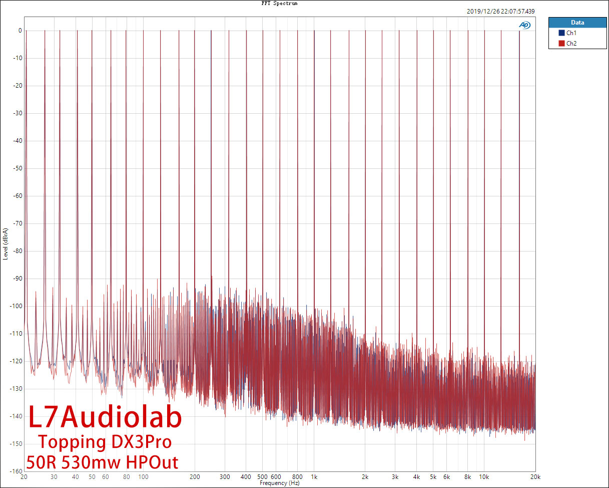Click the -120 tick on the level axis

click(x=16, y=361)
